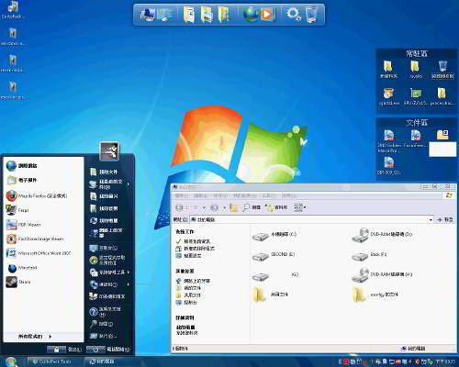
Task: Launch Waterfox from the Start menu
Action: click(x=23, y=268)
